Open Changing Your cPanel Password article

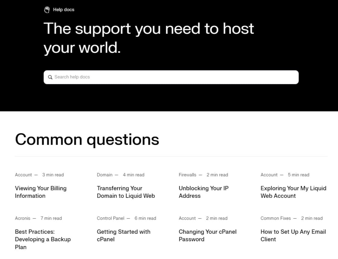[x=207, y=235]
